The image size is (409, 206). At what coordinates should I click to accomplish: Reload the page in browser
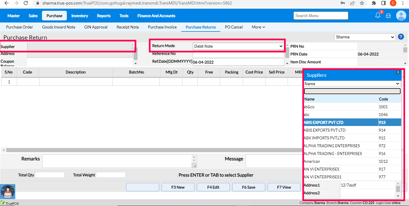click(26, 3)
